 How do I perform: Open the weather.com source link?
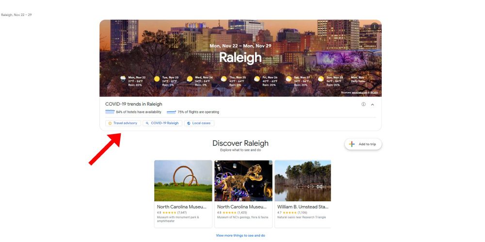click(x=359, y=92)
